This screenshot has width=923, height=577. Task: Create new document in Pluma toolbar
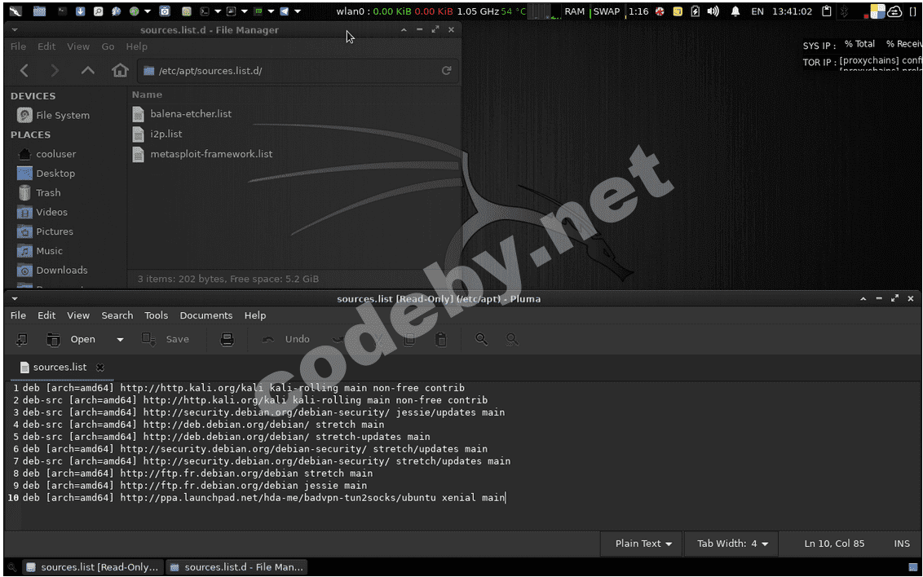click(22, 339)
